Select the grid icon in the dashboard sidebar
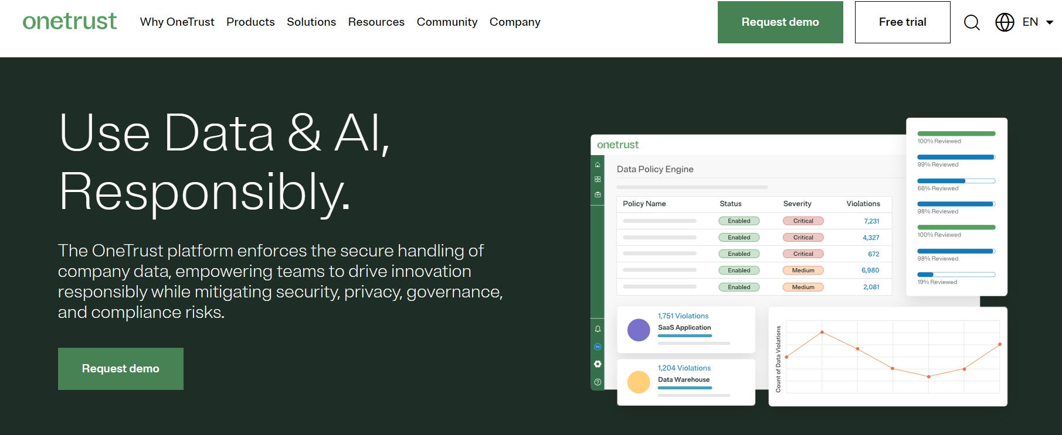The width and height of the screenshot is (1062, 435). point(598,179)
